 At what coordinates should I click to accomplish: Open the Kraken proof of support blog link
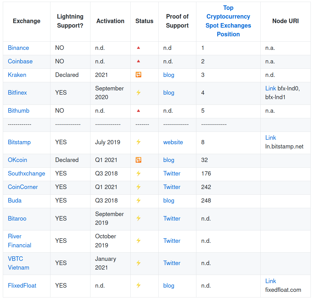click(x=168, y=75)
